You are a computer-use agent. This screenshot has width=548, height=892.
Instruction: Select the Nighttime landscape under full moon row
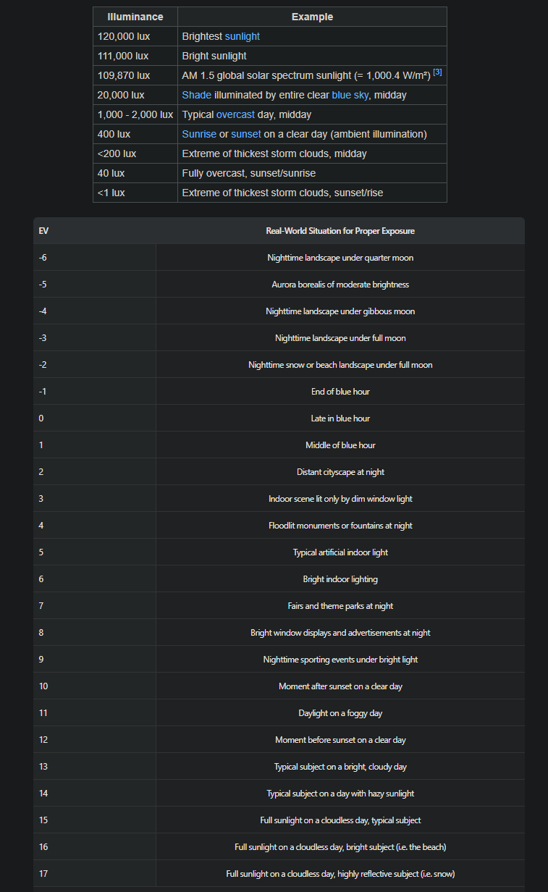[x=340, y=338]
